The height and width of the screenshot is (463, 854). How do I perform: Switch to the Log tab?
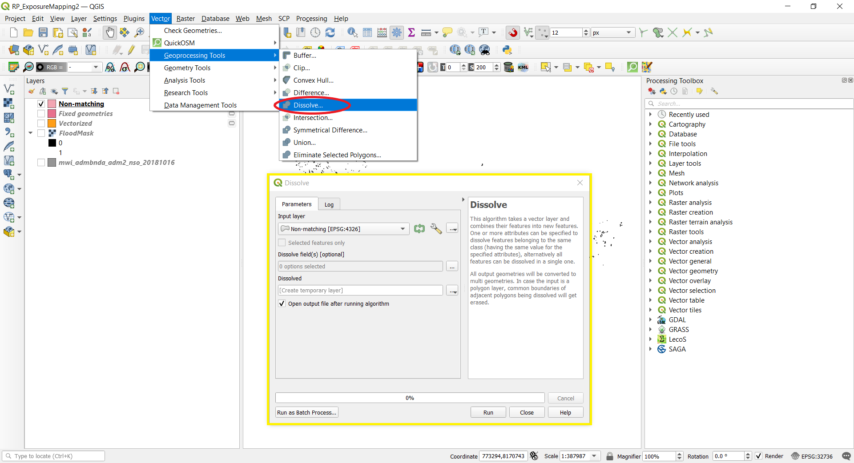click(x=329, y=204)
